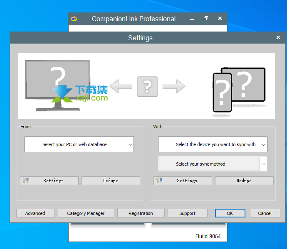
Task: Open the From section Settings button
Action: coord(49,181)
